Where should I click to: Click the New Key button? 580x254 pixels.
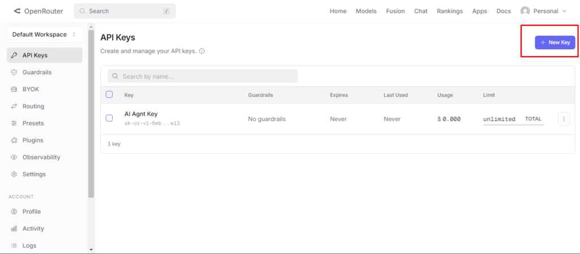tap(555, 42)
